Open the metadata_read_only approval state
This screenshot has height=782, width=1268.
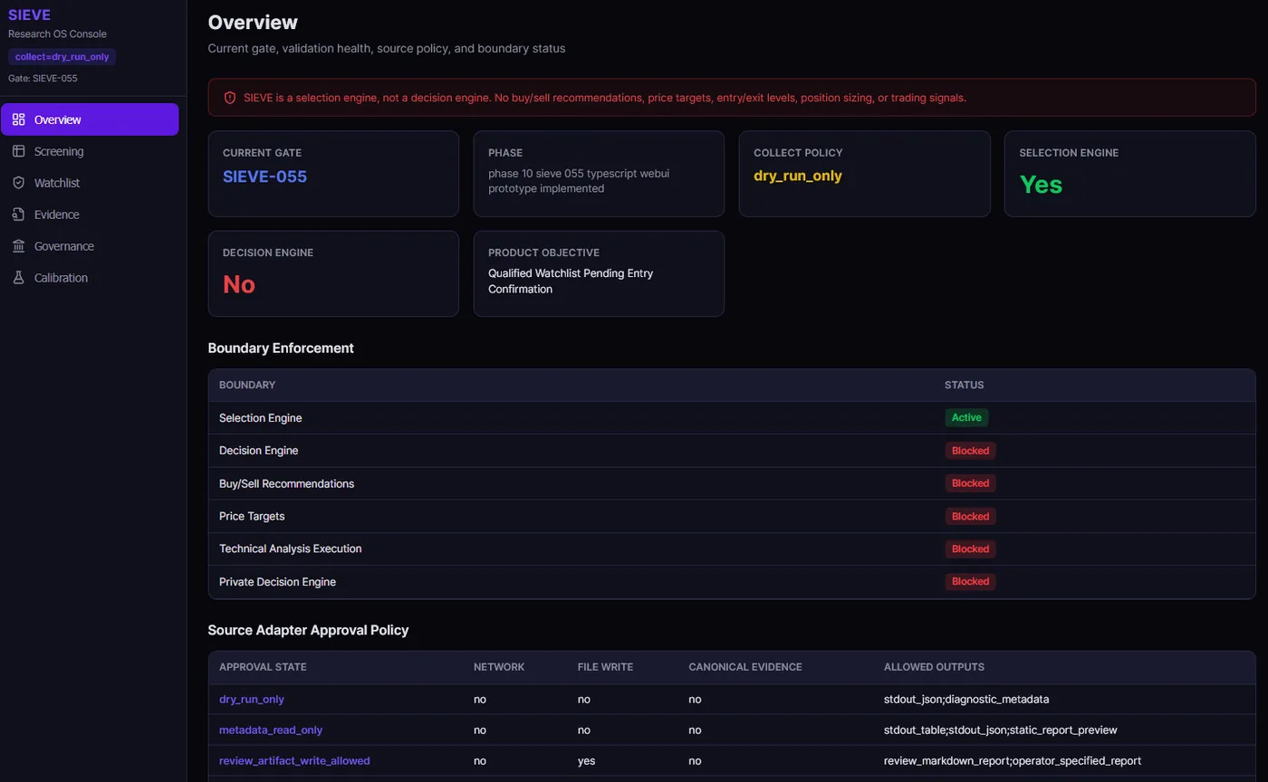(271, 730)
